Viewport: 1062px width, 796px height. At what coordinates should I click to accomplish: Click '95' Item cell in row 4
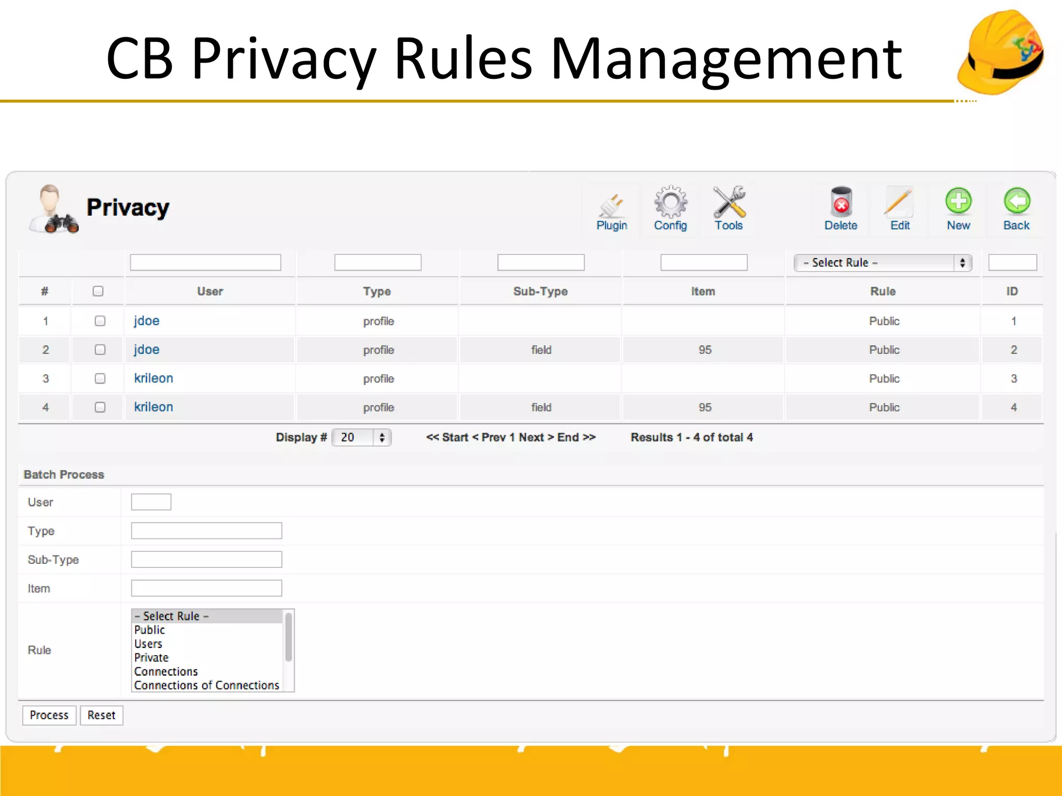pos(705,407)
